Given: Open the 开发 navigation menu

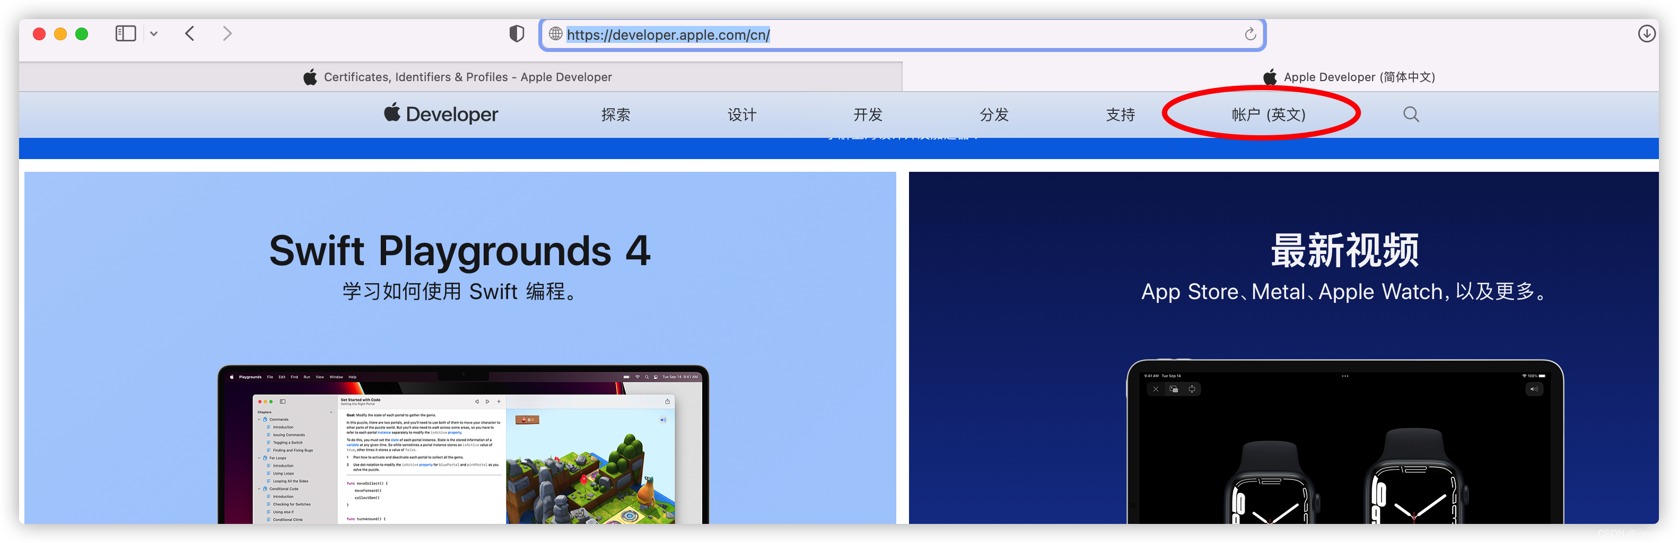Looking at the screenshot, I should [x=868, y=115].
